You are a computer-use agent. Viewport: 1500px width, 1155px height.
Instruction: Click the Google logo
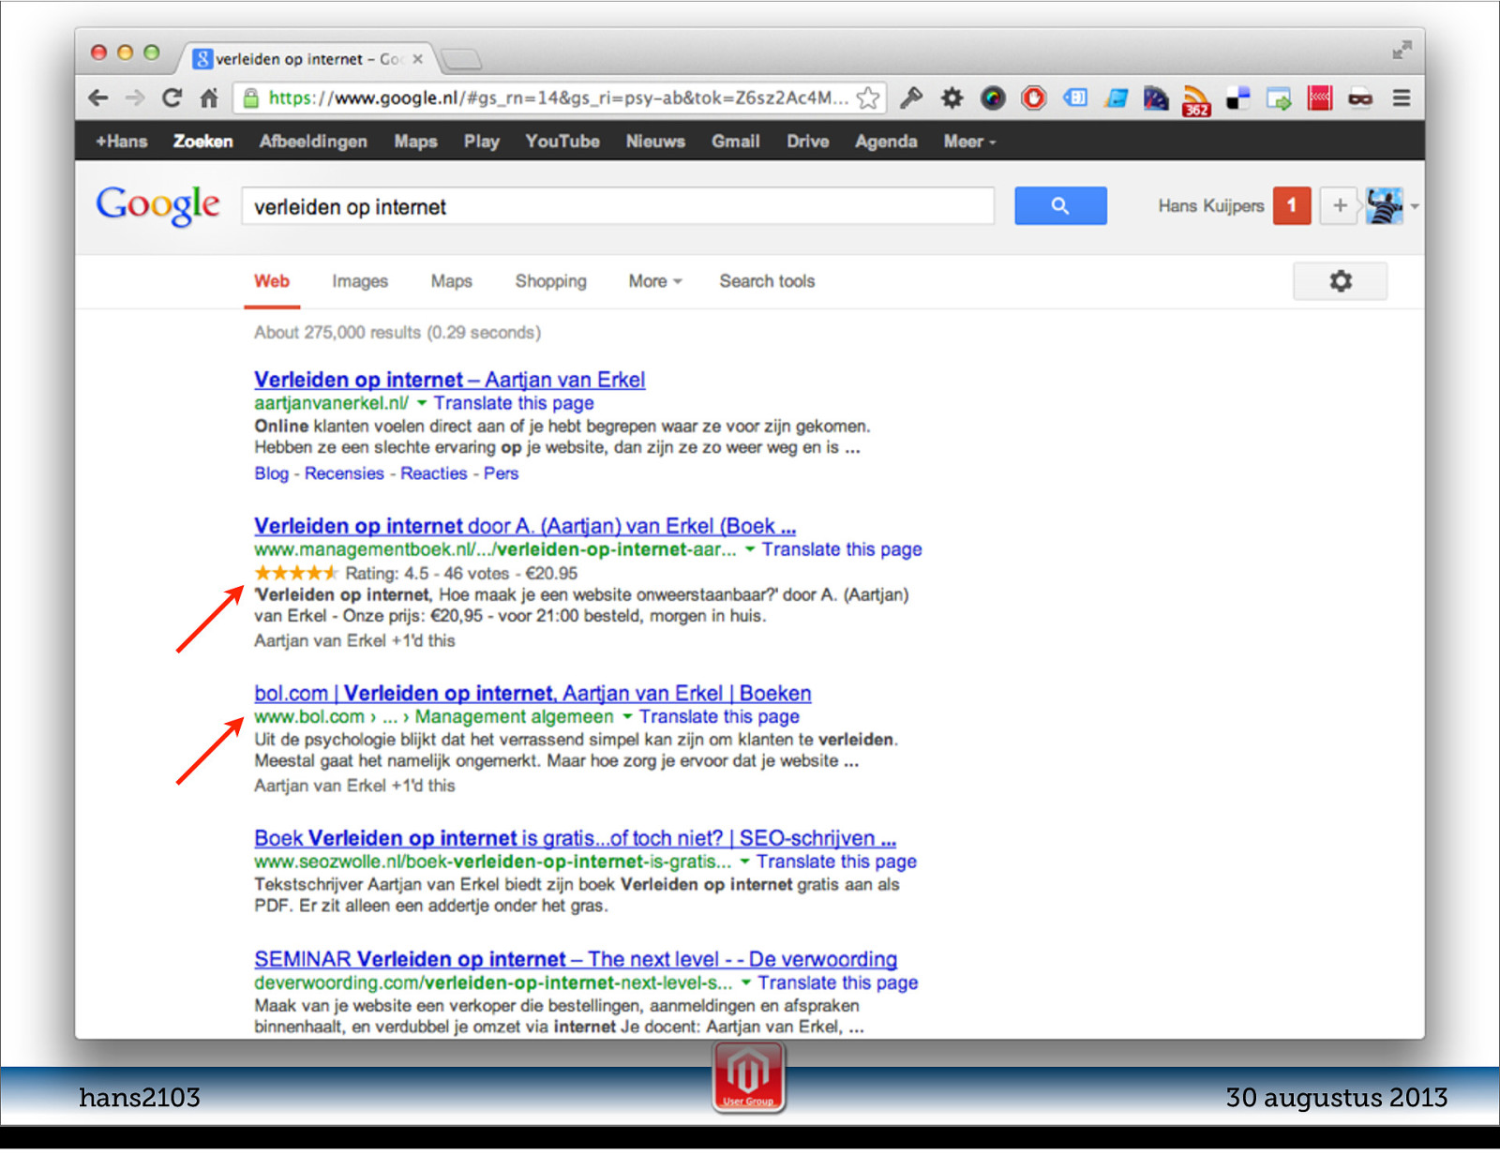click(x=157, y=205)
